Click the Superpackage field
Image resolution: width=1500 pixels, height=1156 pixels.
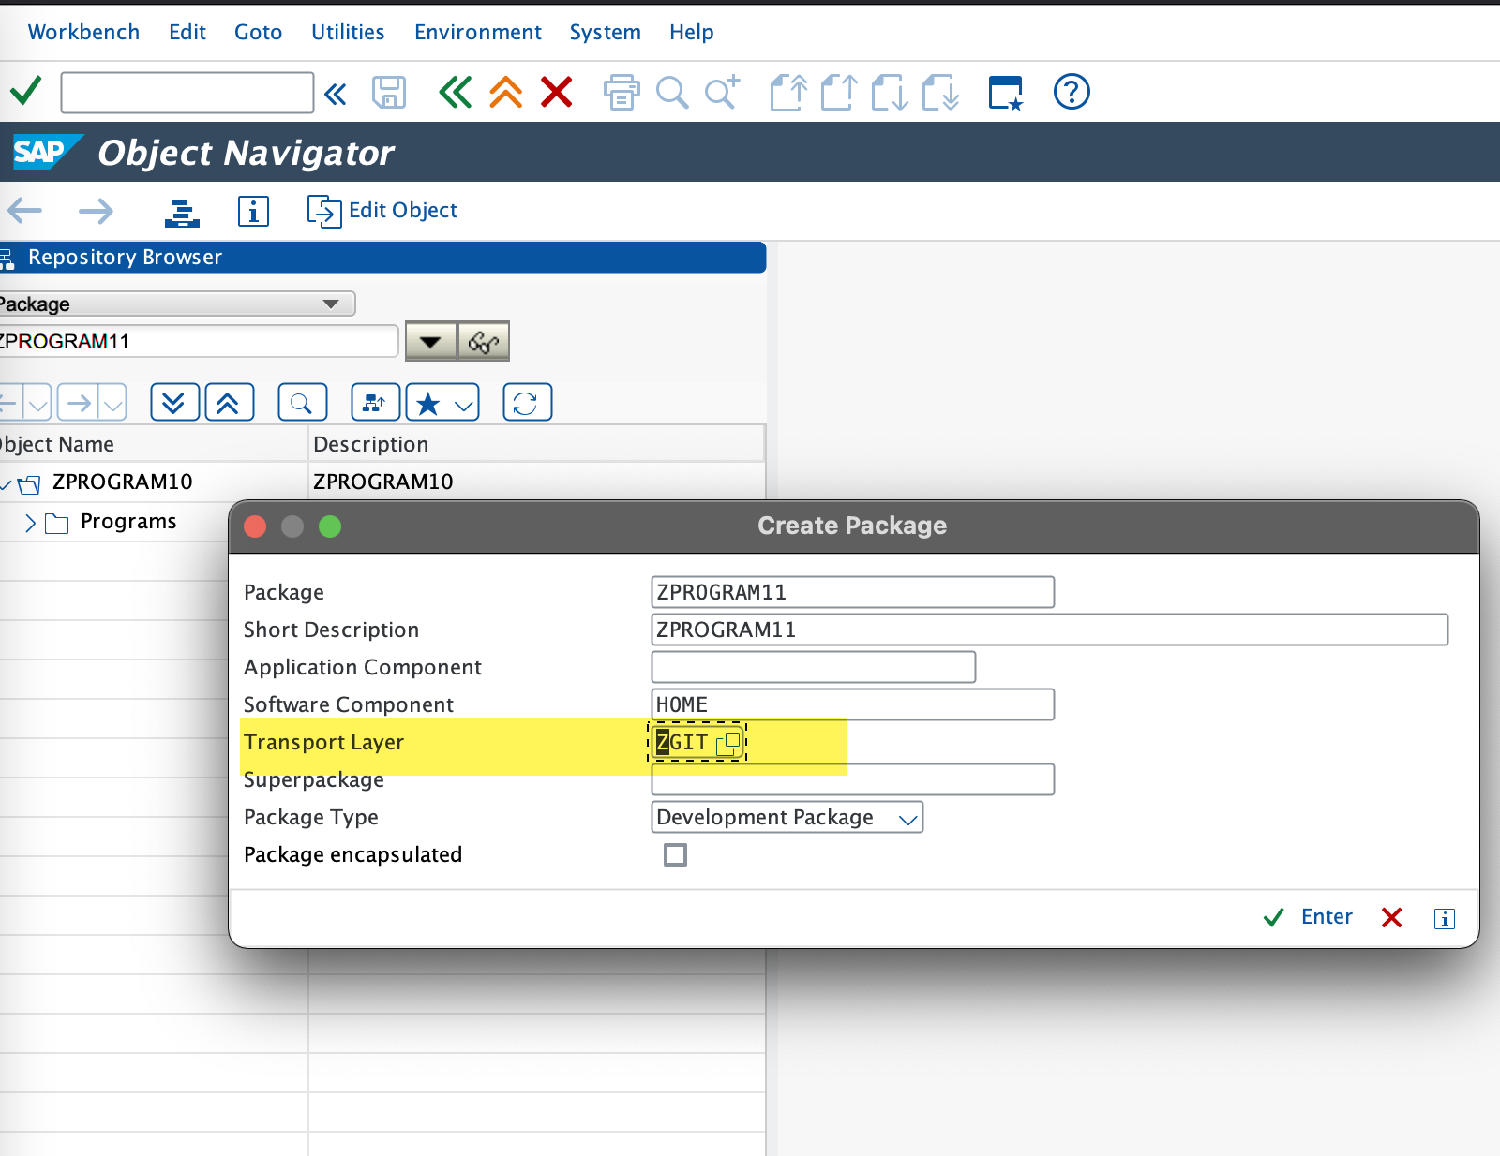tap(853, 779)
